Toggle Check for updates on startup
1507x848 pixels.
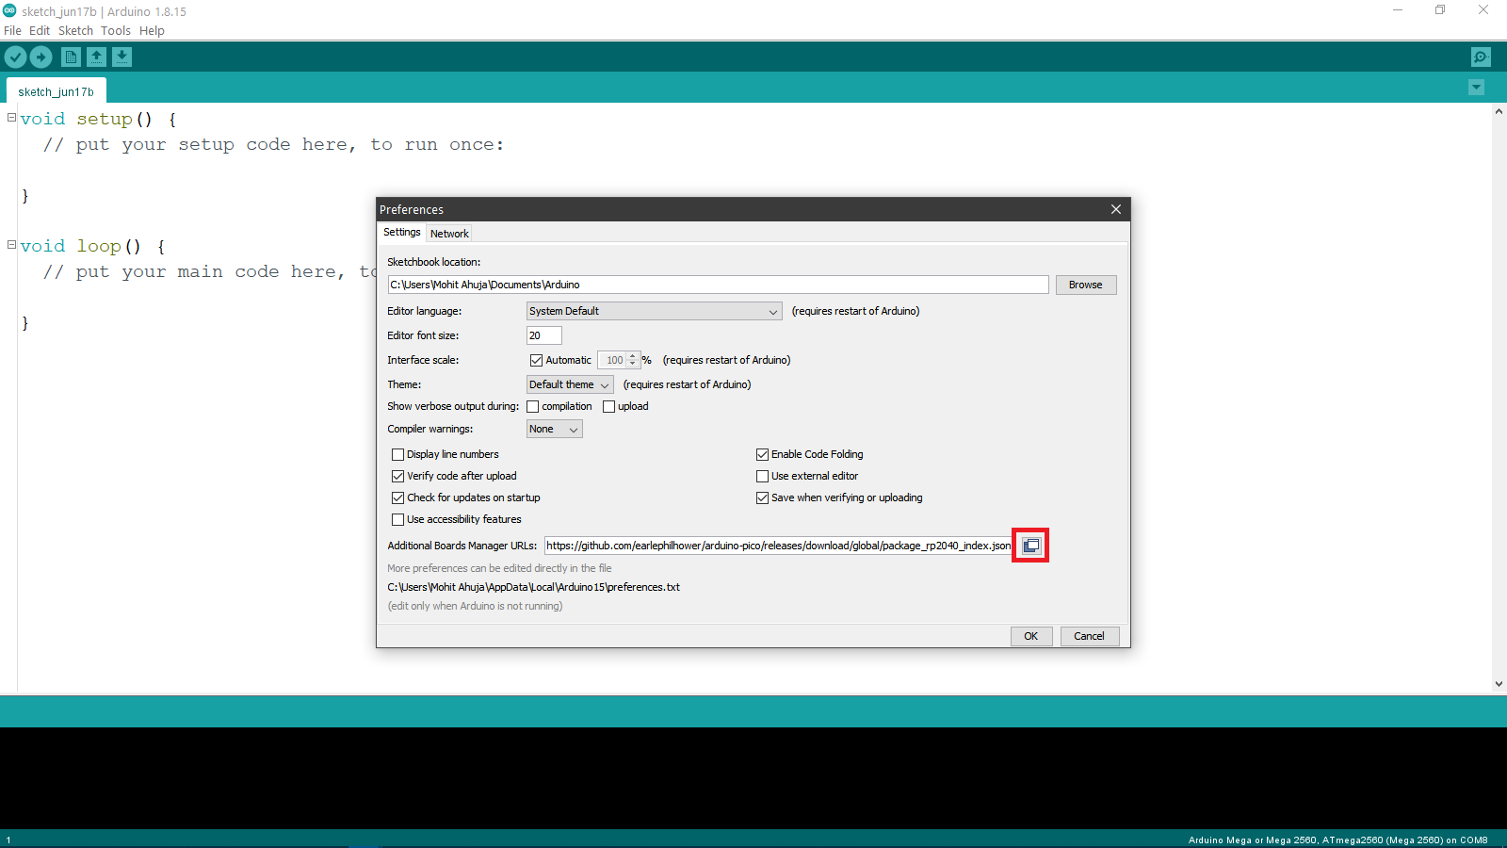point(397,497)
